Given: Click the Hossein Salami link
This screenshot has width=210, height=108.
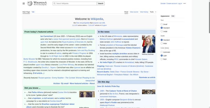Looking at the screenshot, I should click(141, 59).
